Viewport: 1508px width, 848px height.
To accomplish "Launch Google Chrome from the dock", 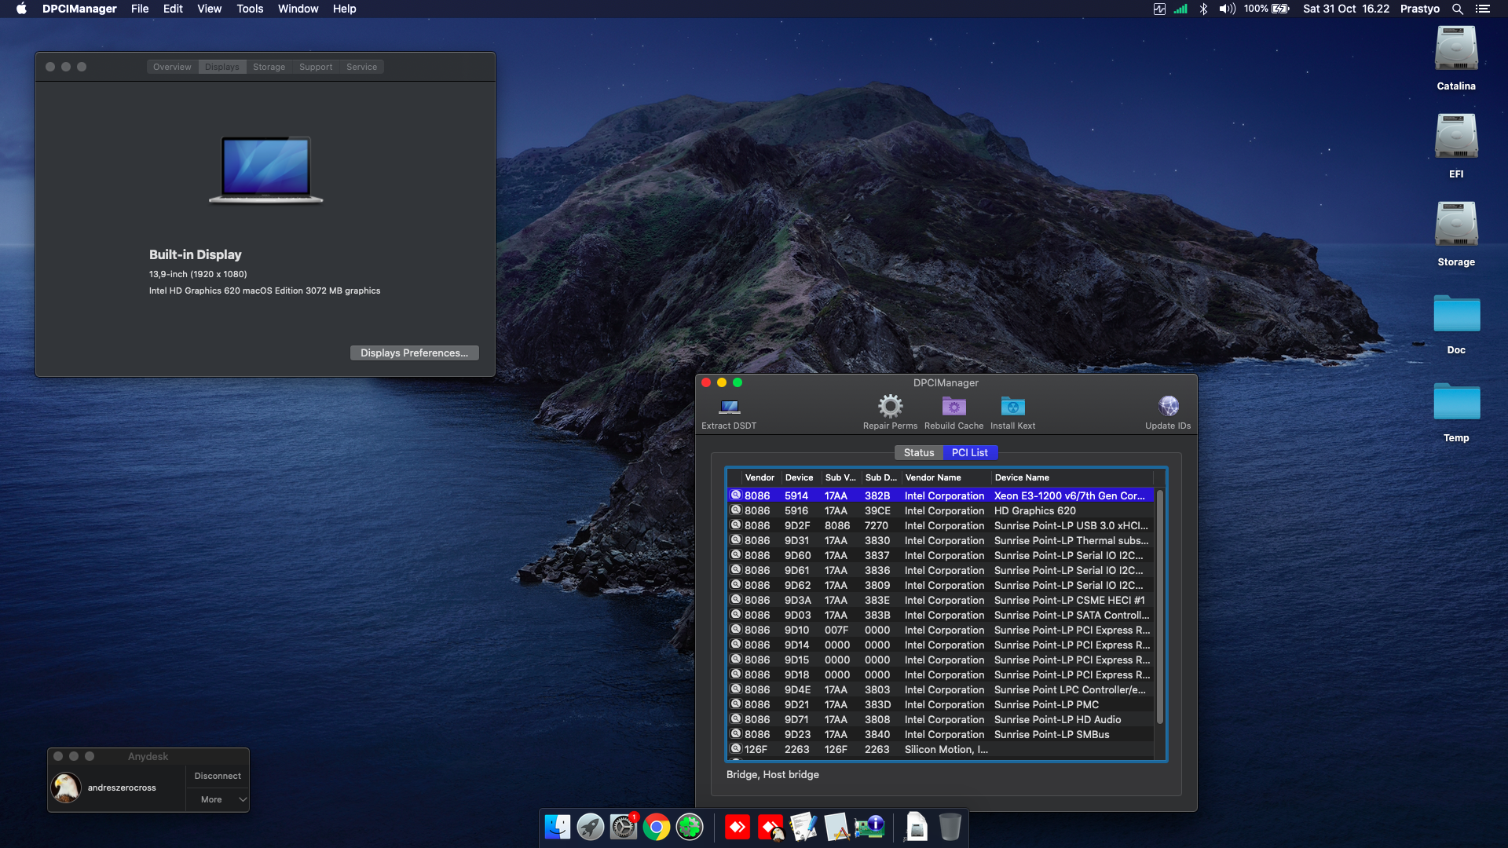I will (x=657, y=827).
